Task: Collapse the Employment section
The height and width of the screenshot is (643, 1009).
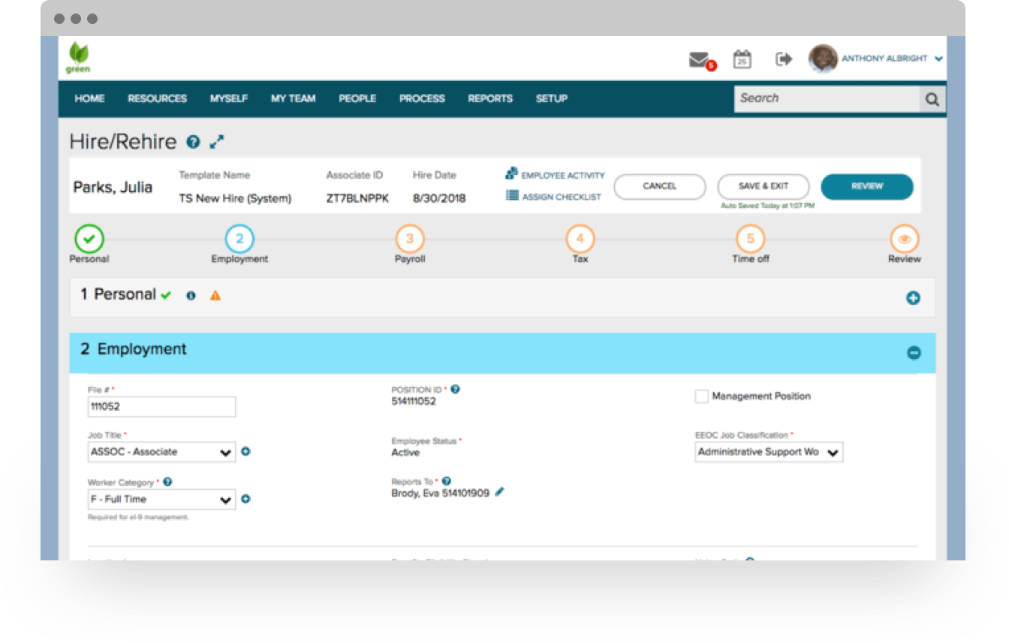Action: pos(914,352)
